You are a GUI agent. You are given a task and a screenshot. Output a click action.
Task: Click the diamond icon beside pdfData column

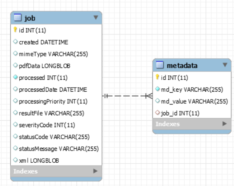pos(15,66)
